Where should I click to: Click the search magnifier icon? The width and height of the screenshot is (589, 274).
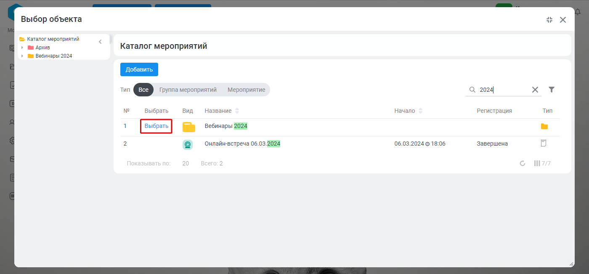coord(472,90)
